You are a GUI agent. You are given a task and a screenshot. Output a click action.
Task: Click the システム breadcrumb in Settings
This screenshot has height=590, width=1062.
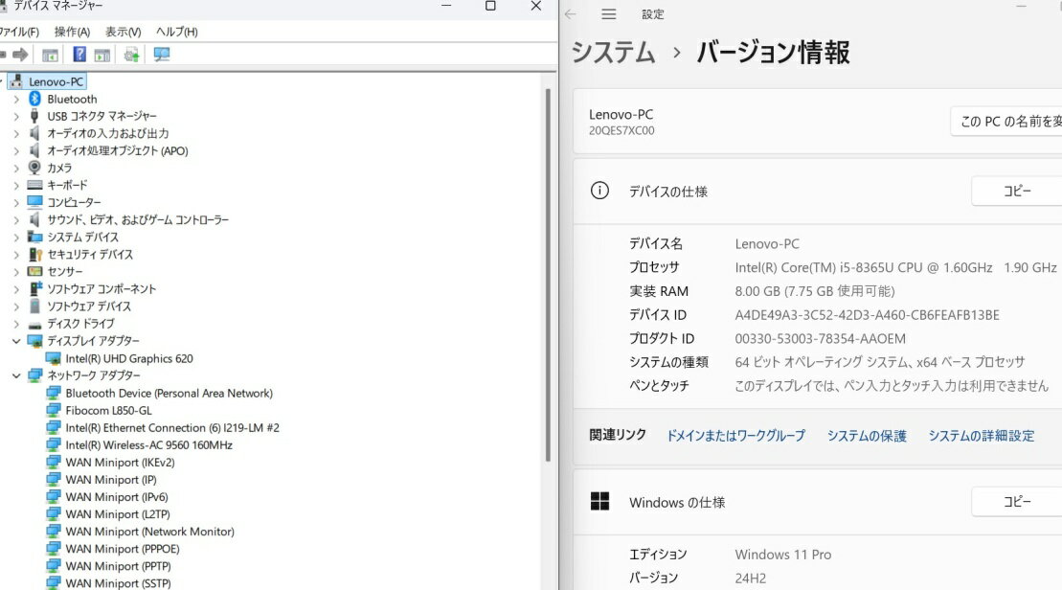[x=614, y=52]
